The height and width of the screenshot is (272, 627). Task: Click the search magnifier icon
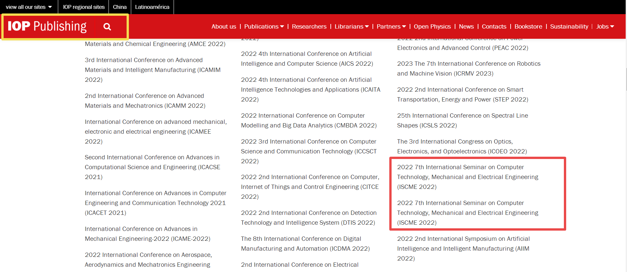pos(107,27)
